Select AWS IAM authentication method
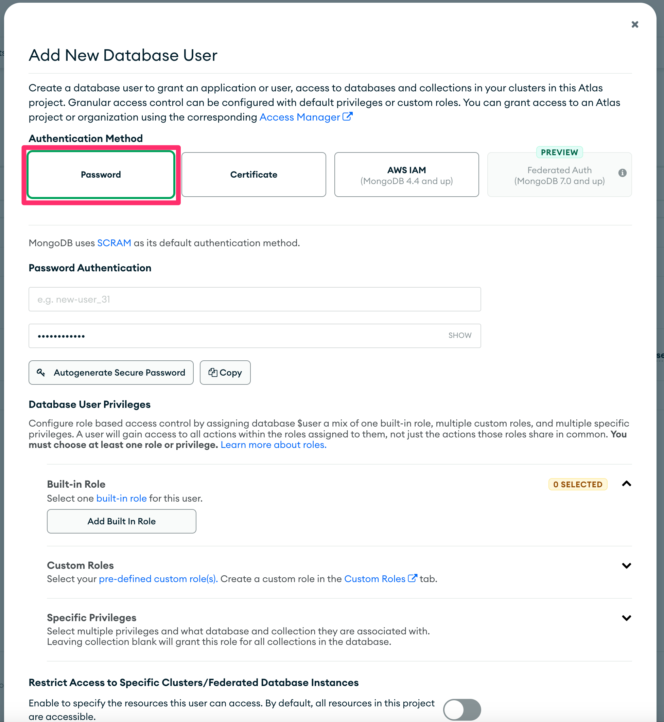664x722 pixels. (x=406, y=175)
